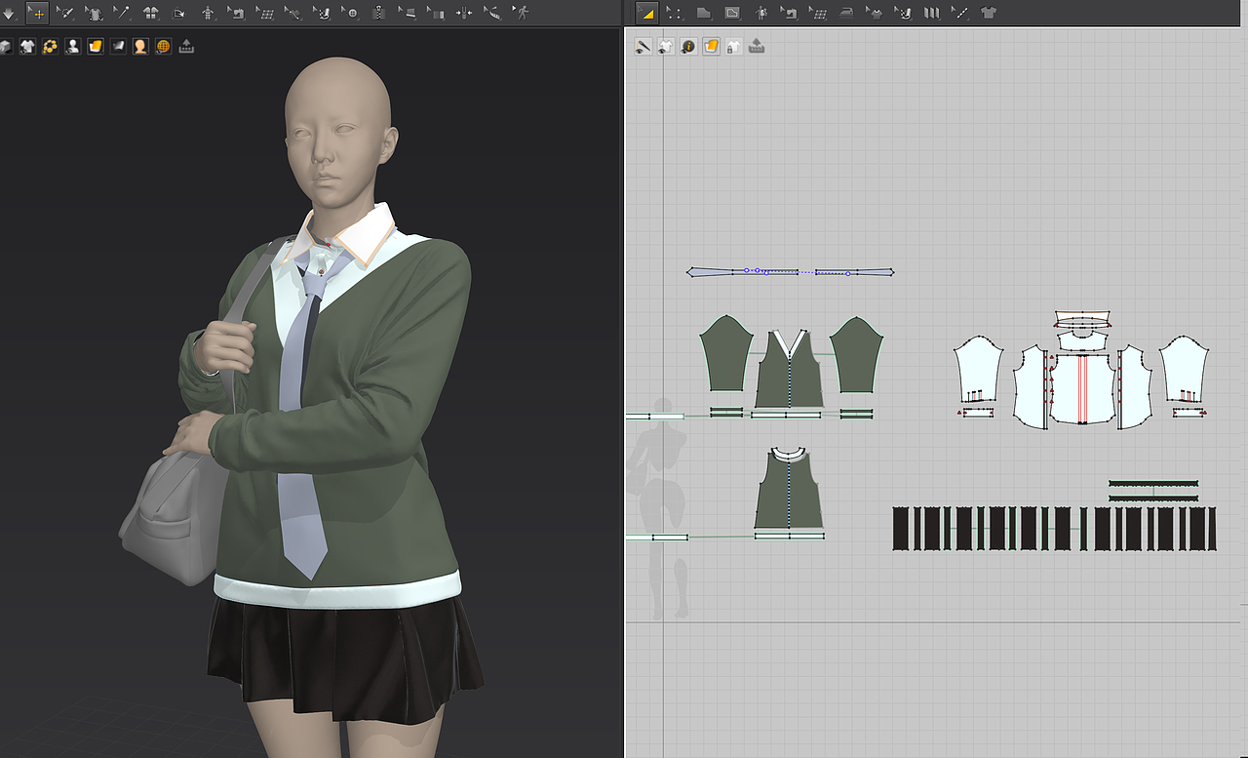Toggle garment display in 3D window
This screenshot has height=758, width=1248.
tap(27, 46)
